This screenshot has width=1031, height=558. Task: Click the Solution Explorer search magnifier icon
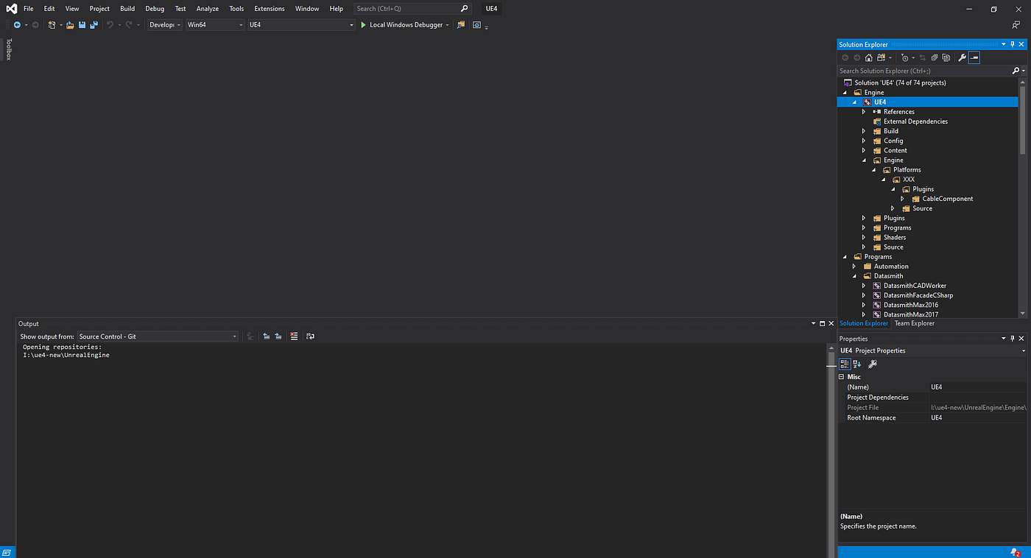(1016, 71)
